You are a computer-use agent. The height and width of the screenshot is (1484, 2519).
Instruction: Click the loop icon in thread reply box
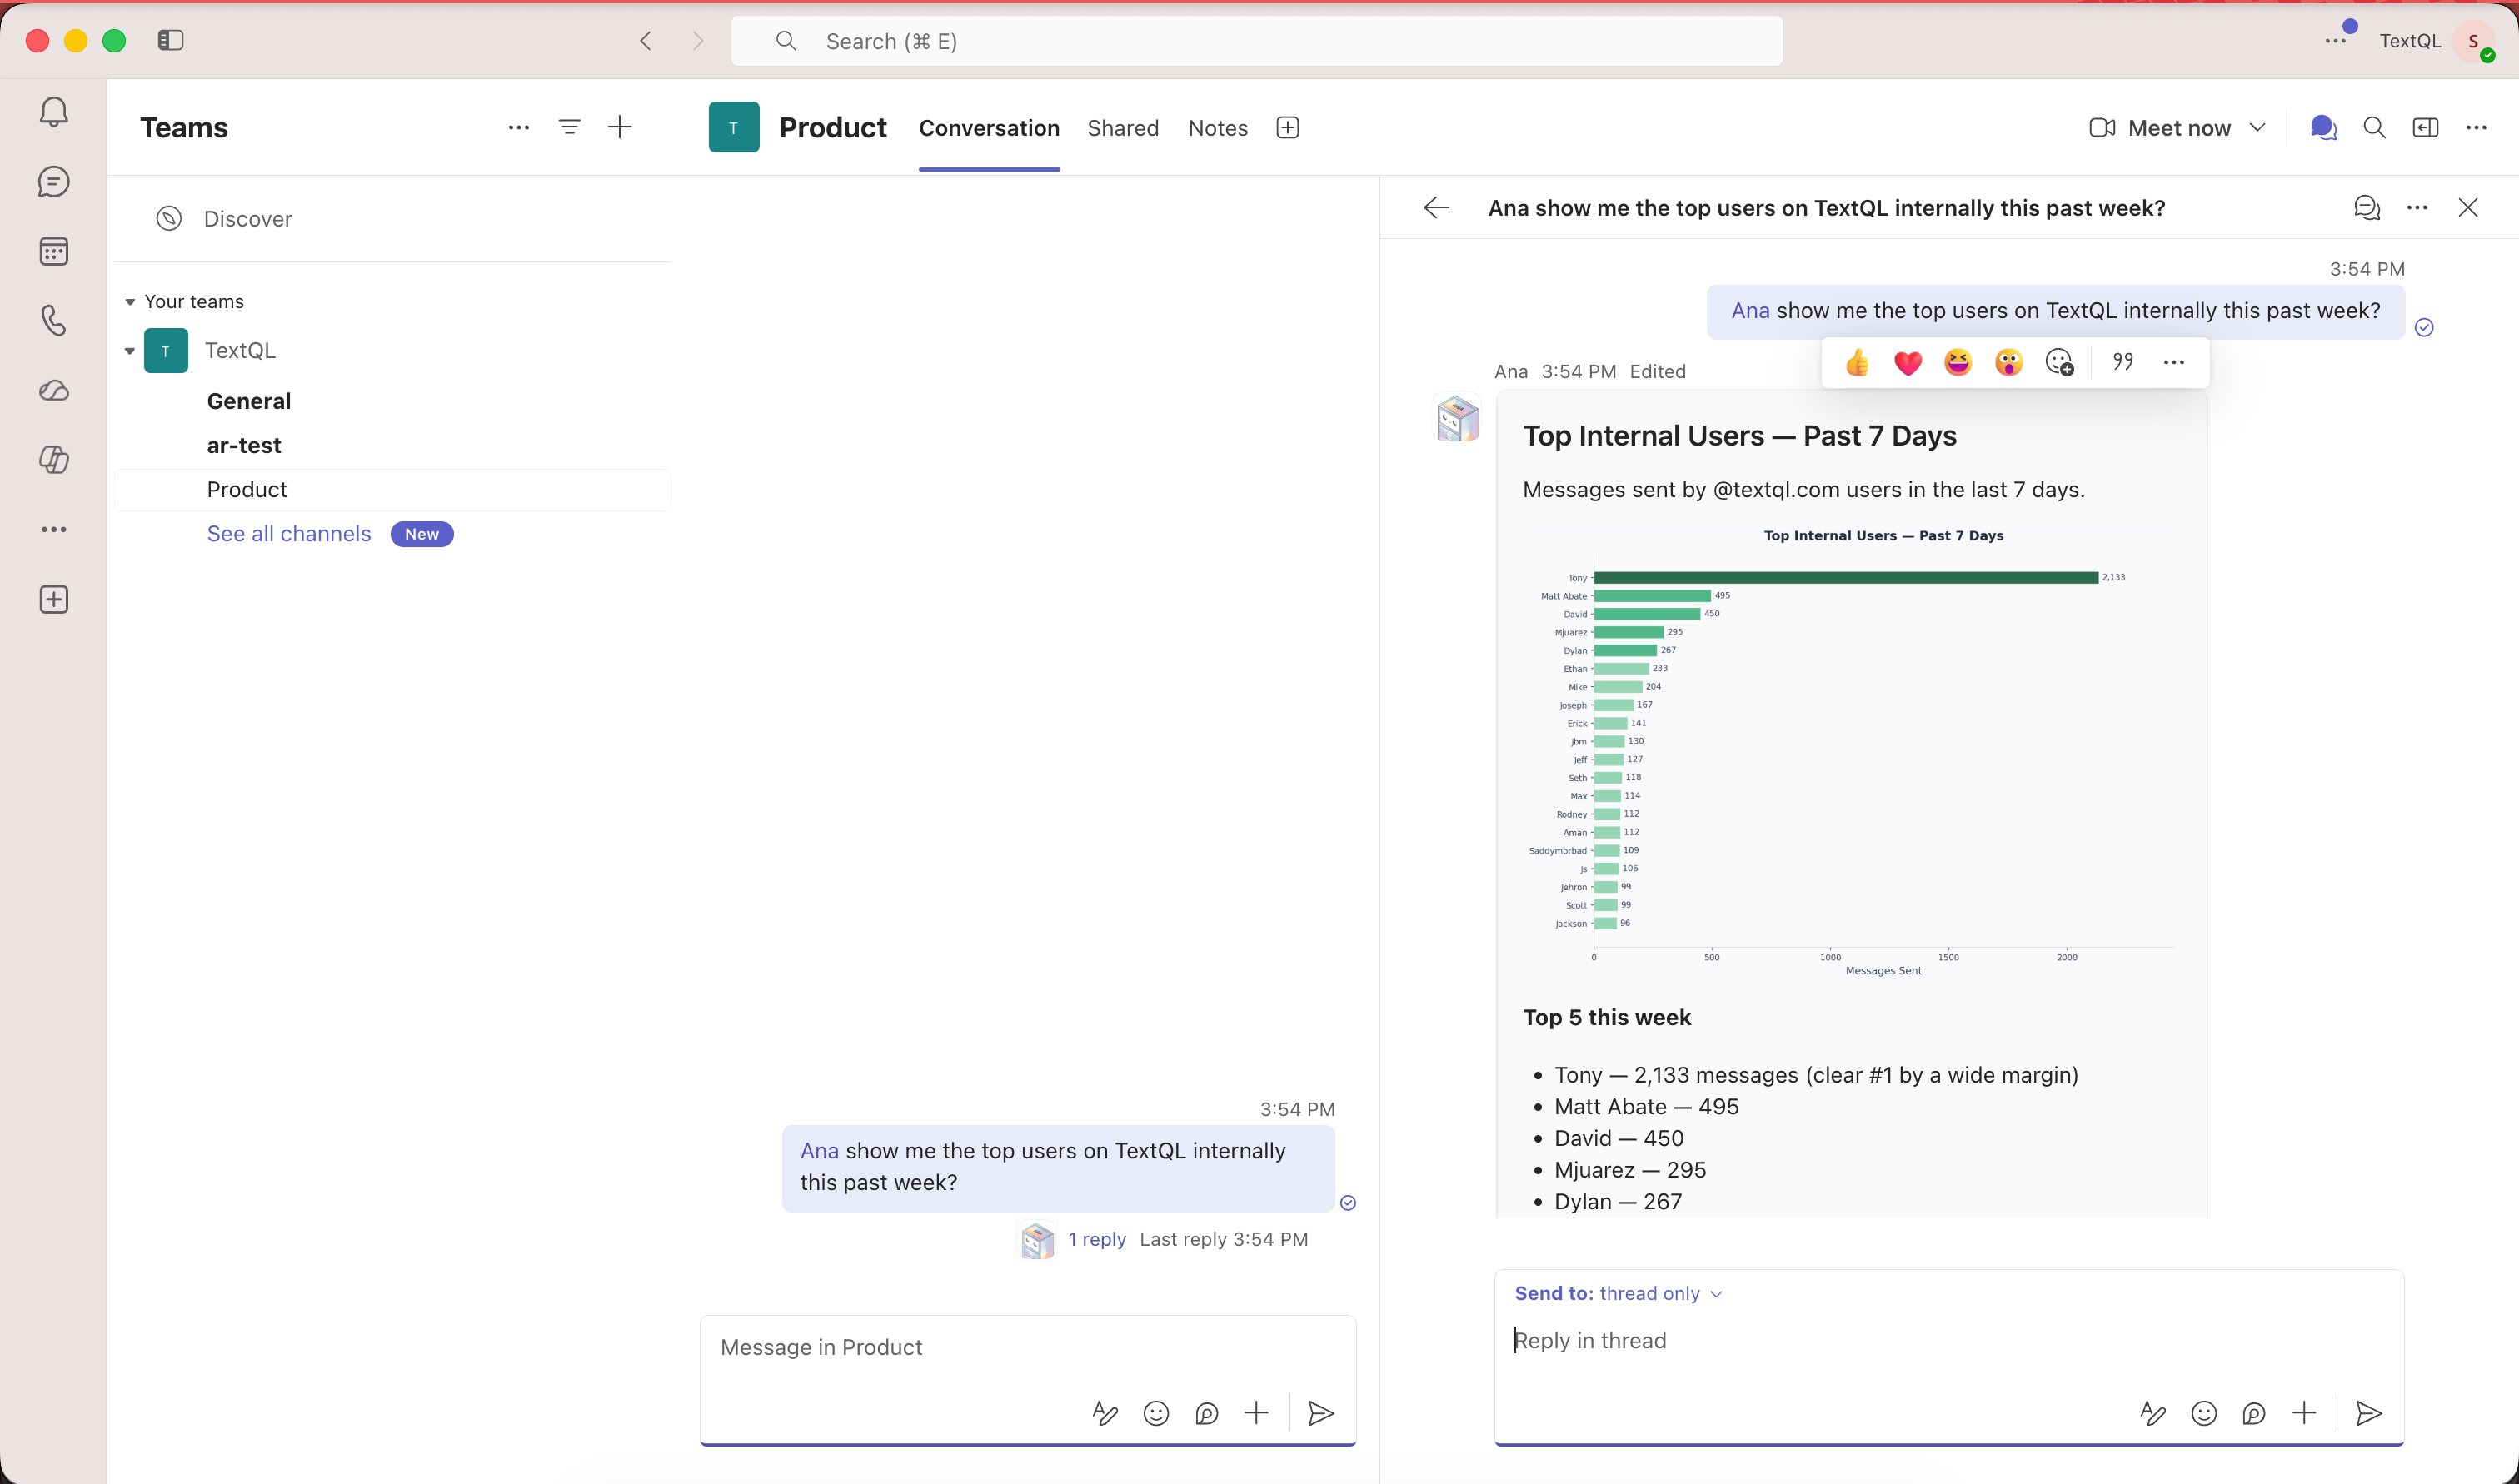[2254, 1413]
